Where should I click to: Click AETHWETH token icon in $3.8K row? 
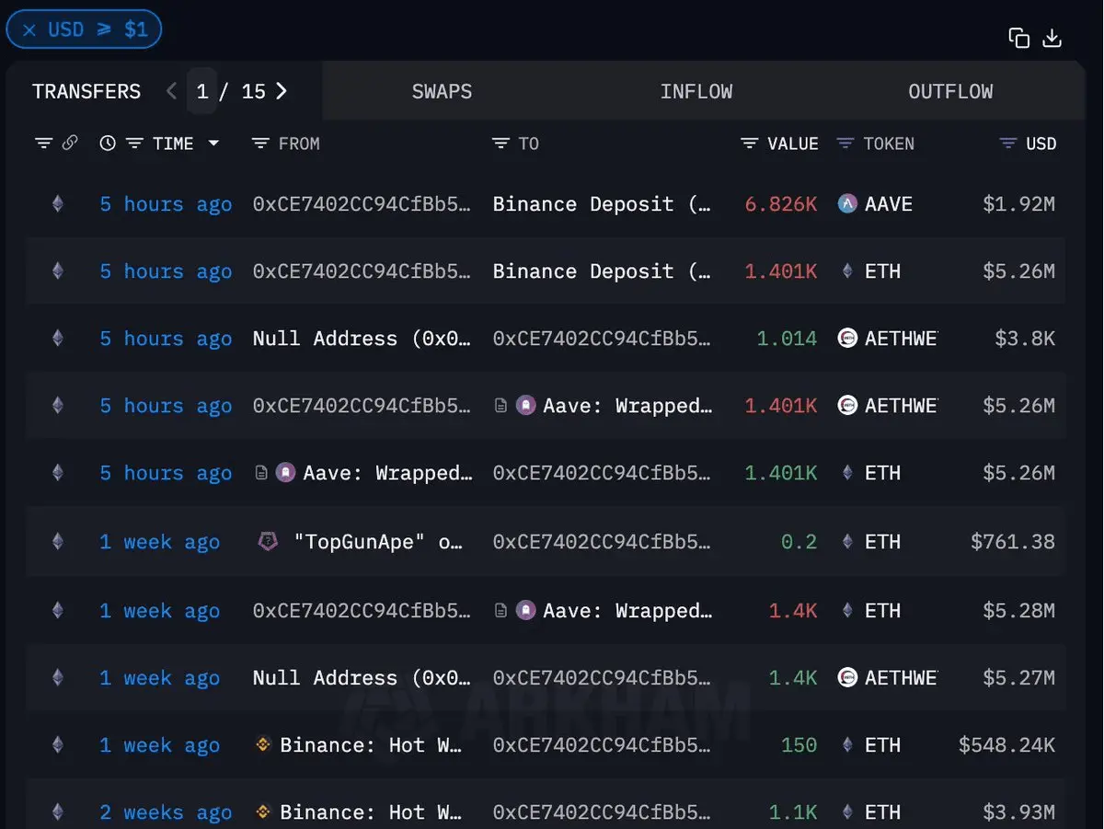click(x=847, y=339)
